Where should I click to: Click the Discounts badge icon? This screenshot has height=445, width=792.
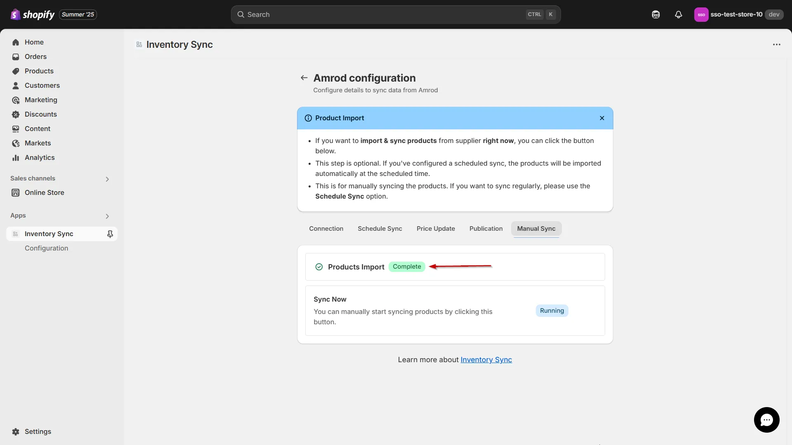(16, 114)
